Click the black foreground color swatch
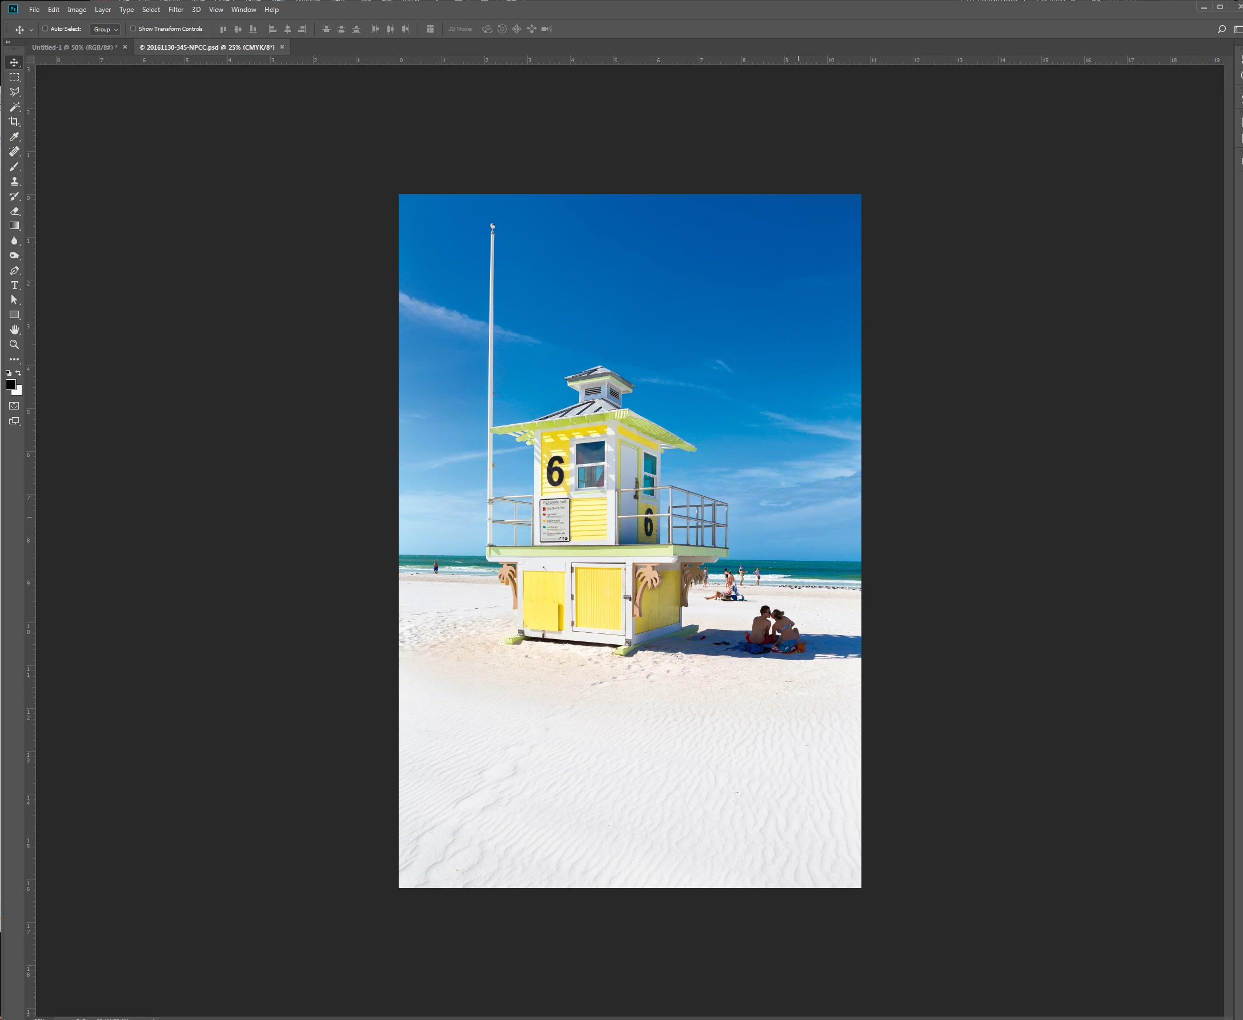1243x1020 pixels. (x=11, y=384)
